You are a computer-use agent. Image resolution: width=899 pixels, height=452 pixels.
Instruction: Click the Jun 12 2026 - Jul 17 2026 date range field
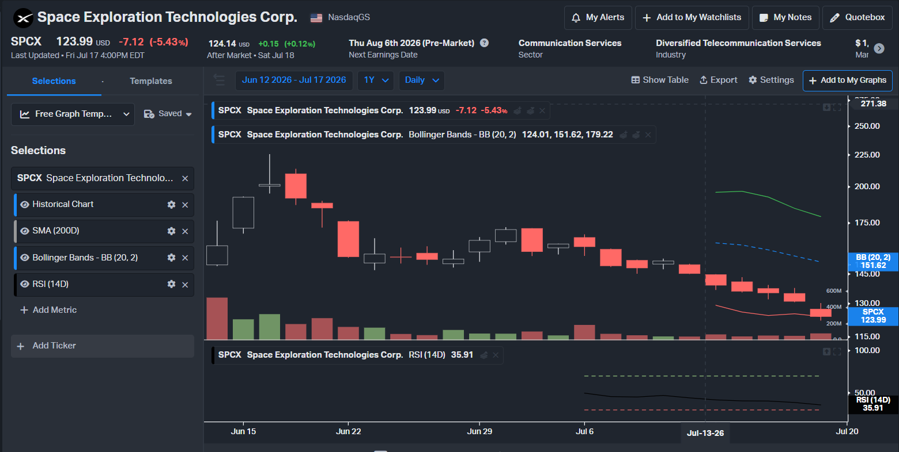[x=294, y=81]
